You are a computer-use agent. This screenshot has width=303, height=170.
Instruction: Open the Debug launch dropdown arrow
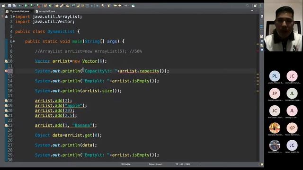(22, 6)
